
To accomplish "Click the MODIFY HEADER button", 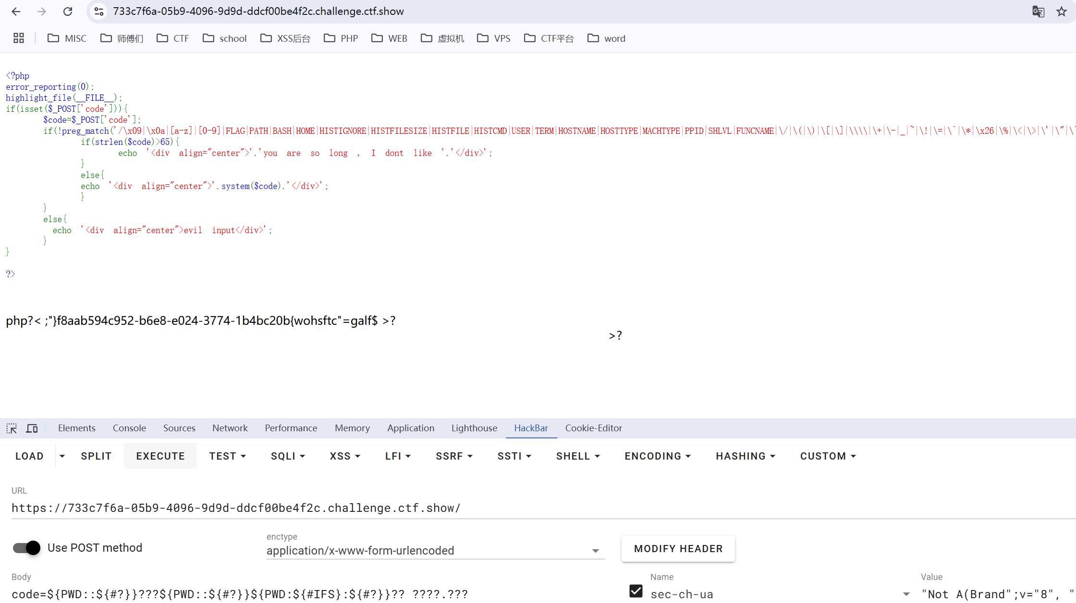I will point(678,549).
